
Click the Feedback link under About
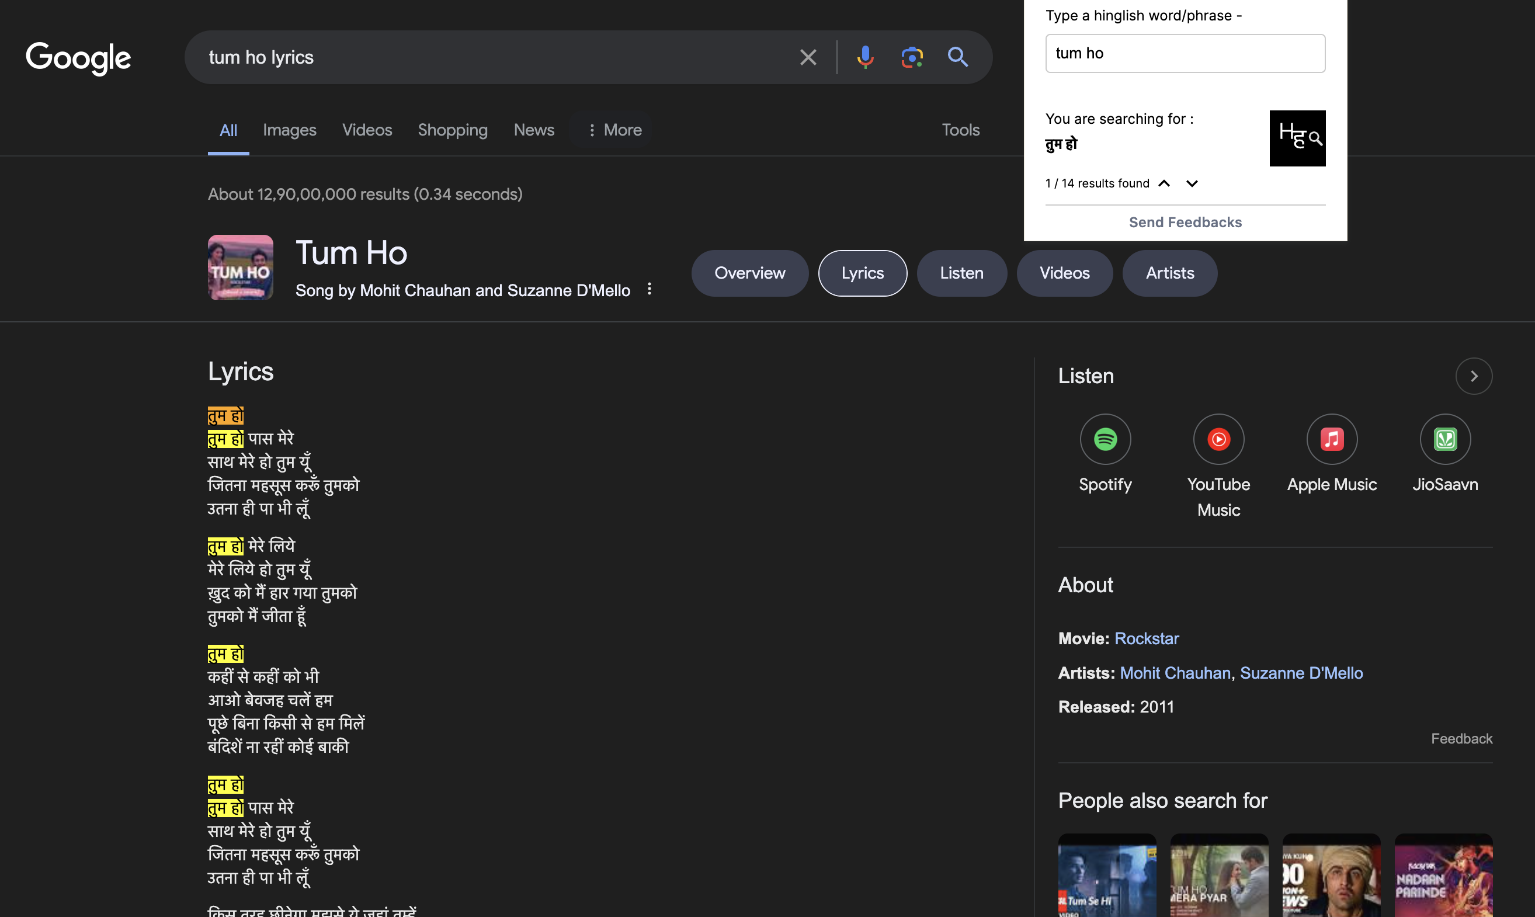[x=1461, y=738]
